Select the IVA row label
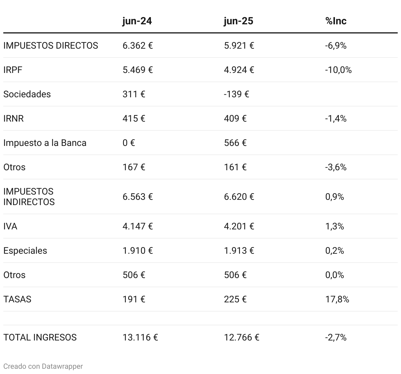Screen dimensions: 401x374 coord(10,226)
